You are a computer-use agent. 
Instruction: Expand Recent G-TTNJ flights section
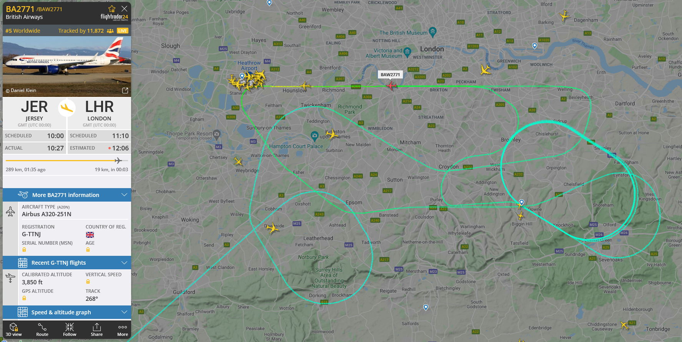(67, 263)
